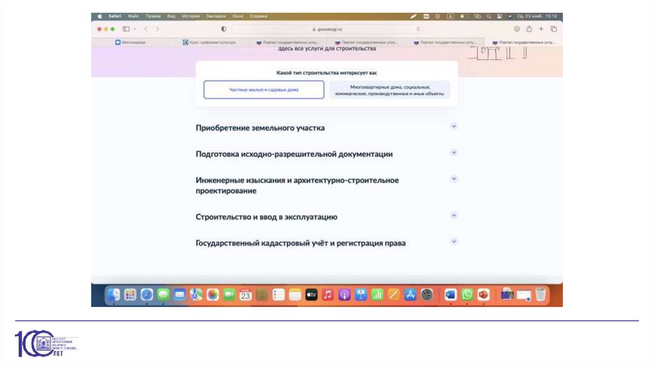655x367 pixels.
Task: Add a new tab with the plus button
Action: pyautogui.click(x=541, y=29)
